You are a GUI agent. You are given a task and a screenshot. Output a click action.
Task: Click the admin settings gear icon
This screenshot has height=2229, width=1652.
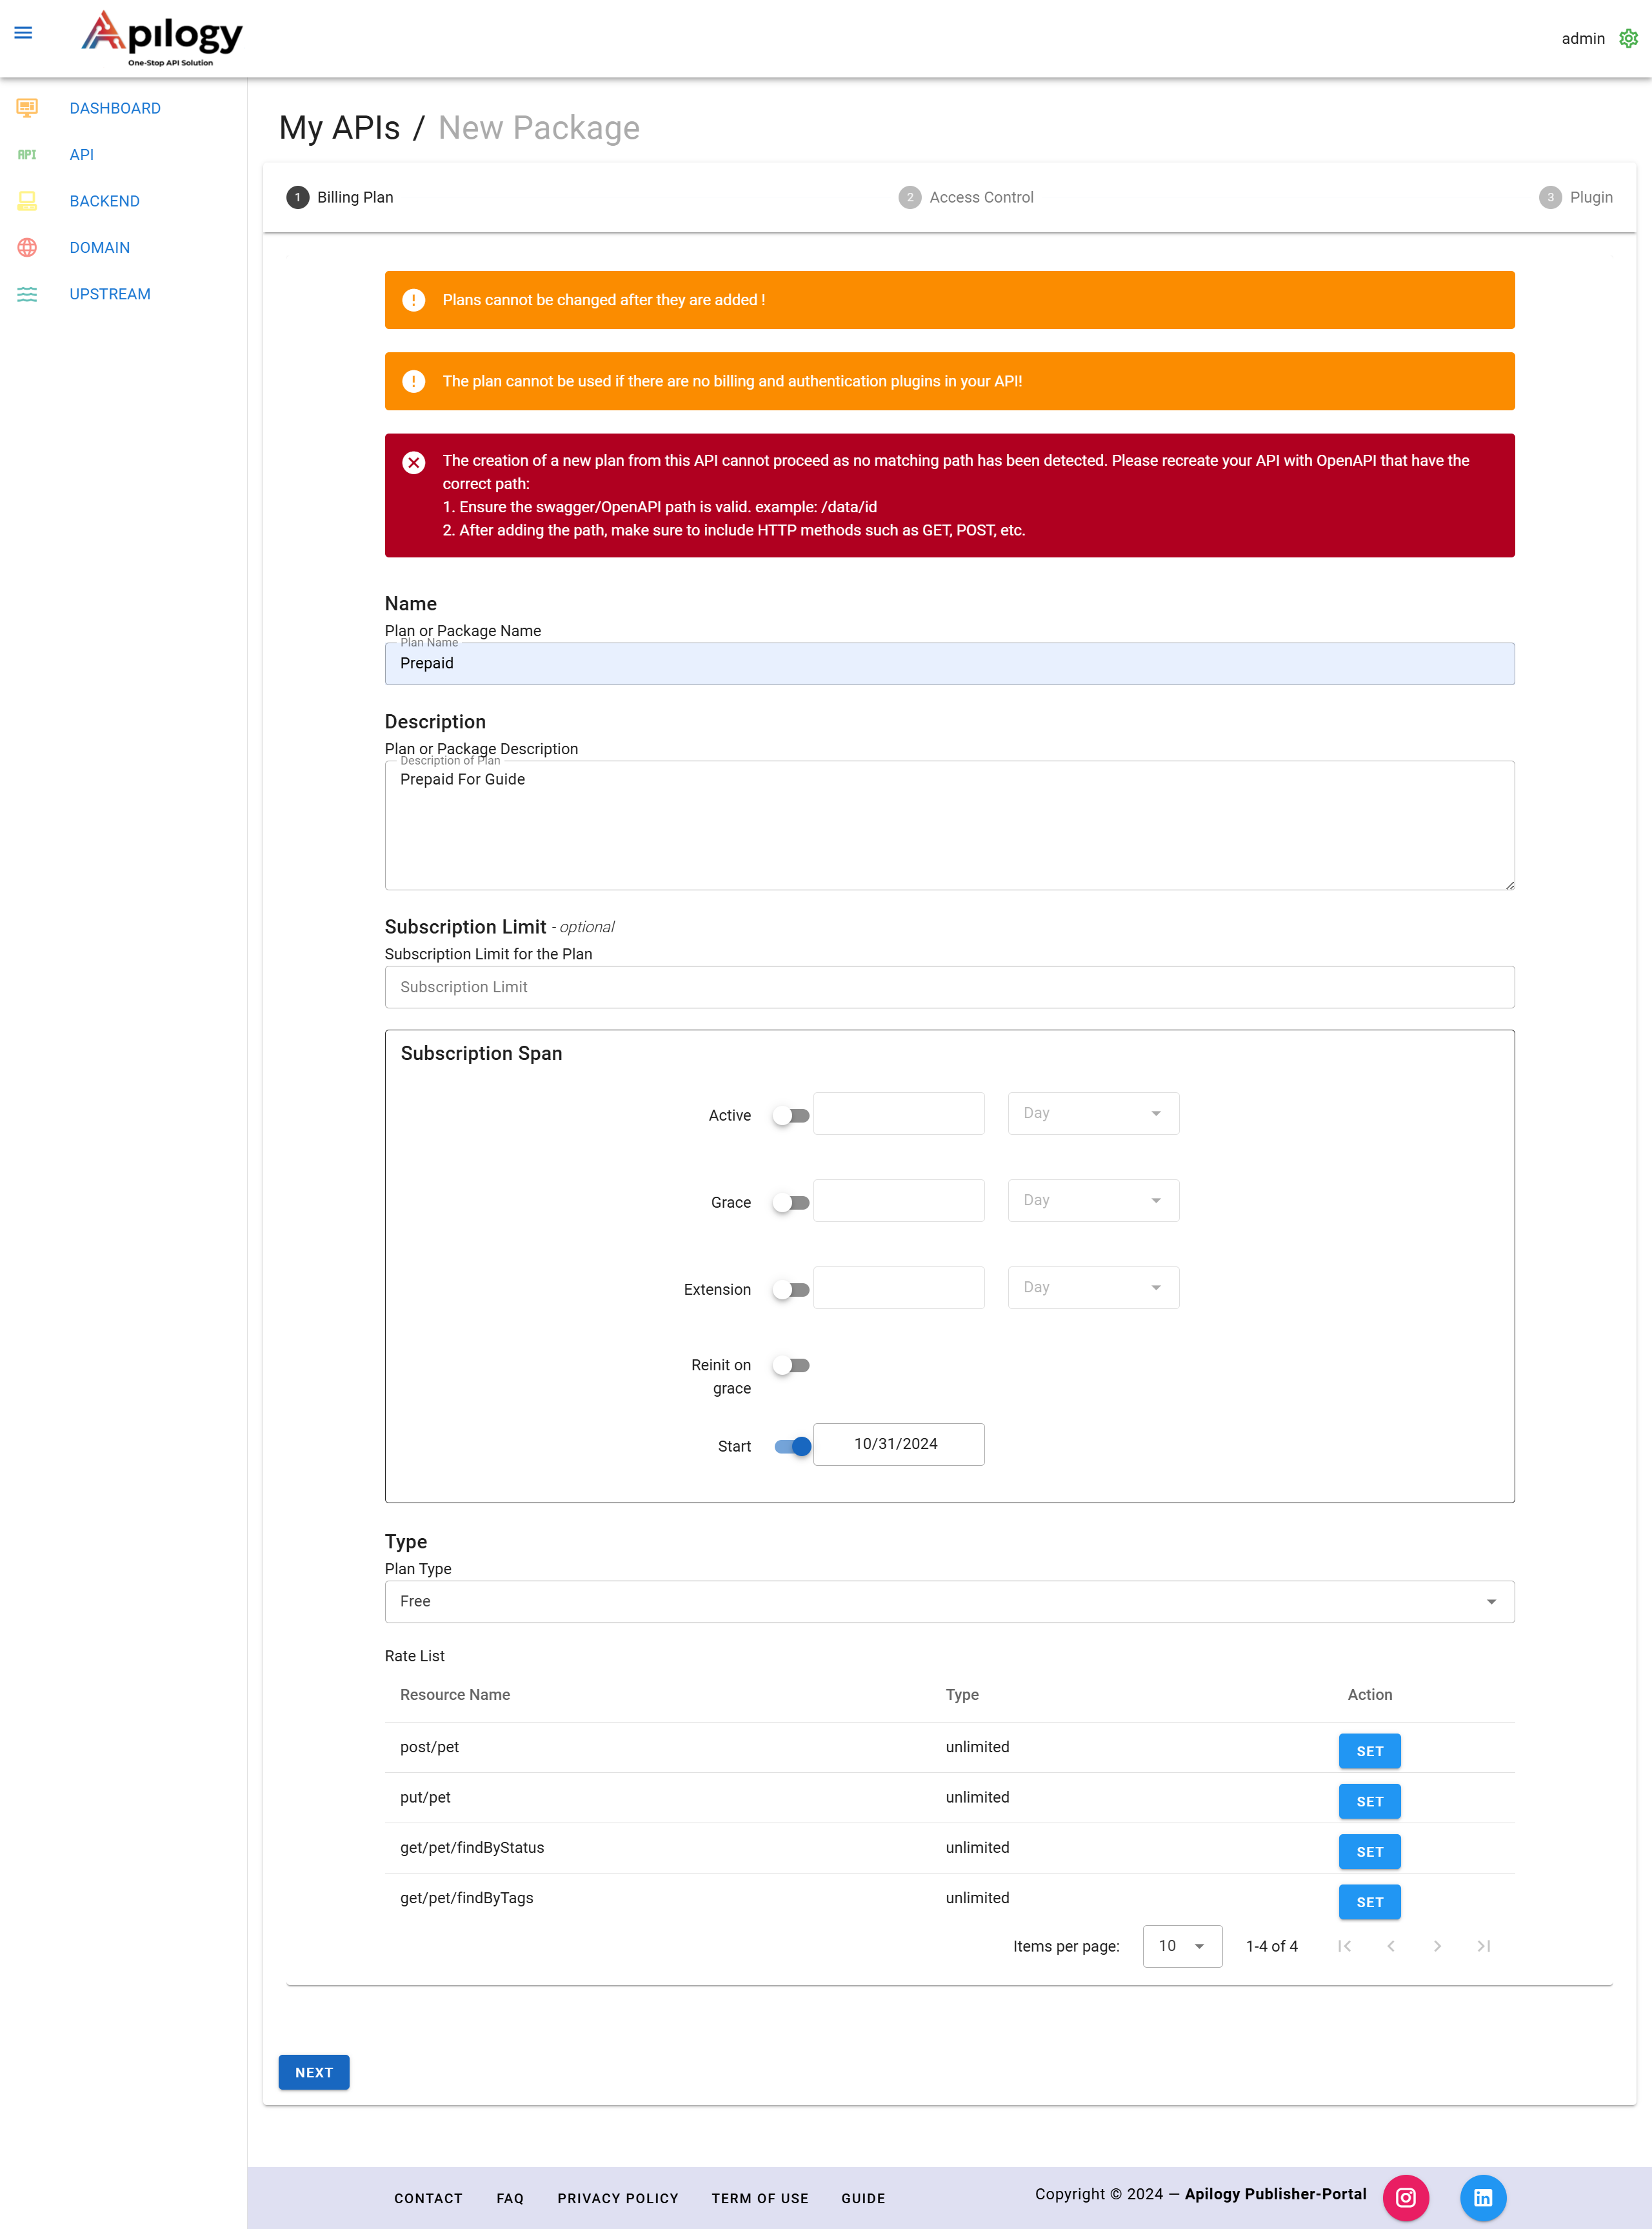(x=1628, y=38)
